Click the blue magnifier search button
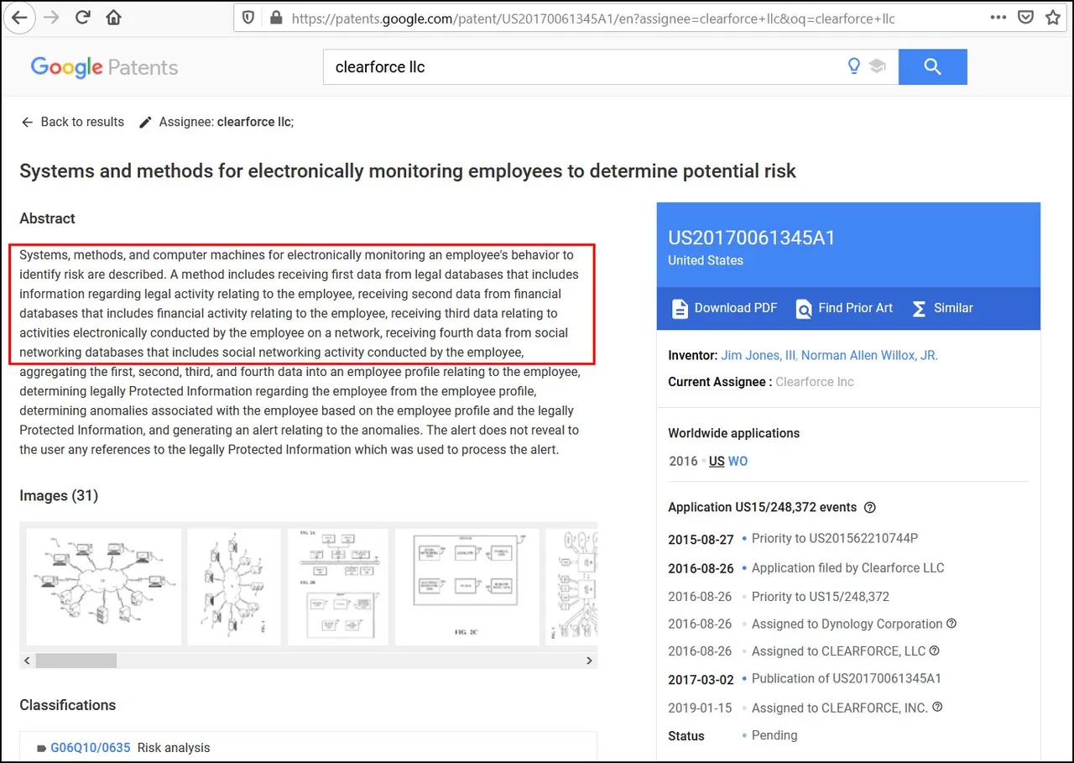This screenshot has height=763, width=1074. click(932, 66)
